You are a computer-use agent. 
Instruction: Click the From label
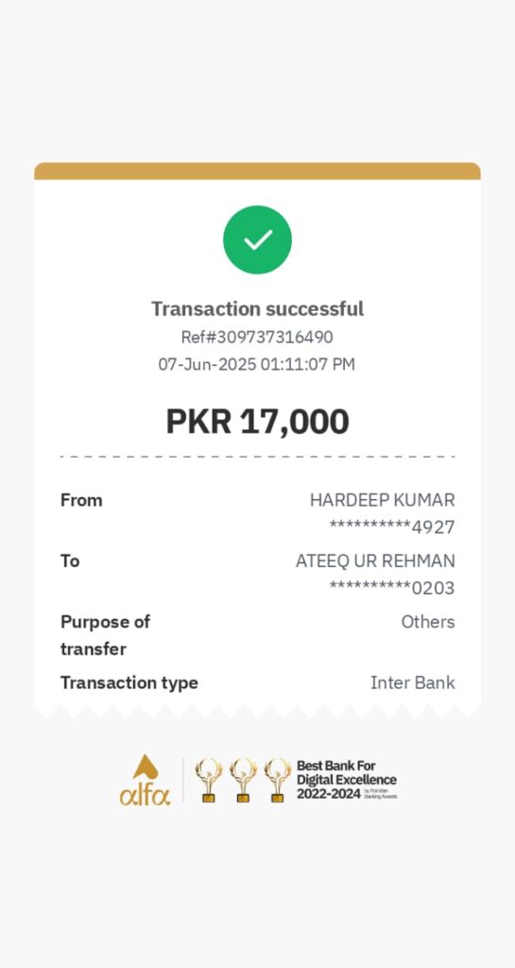(x=81, y=500)
